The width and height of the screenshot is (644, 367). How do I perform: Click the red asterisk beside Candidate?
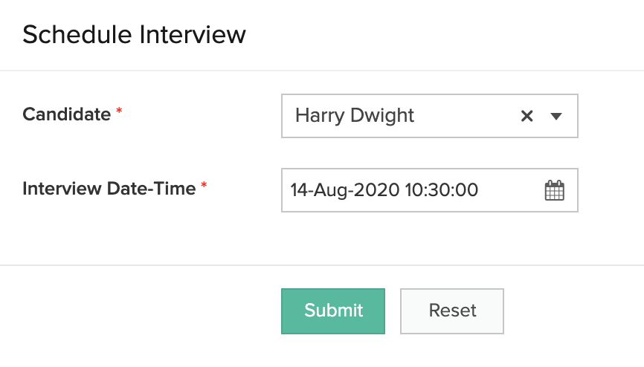(119, 112)
